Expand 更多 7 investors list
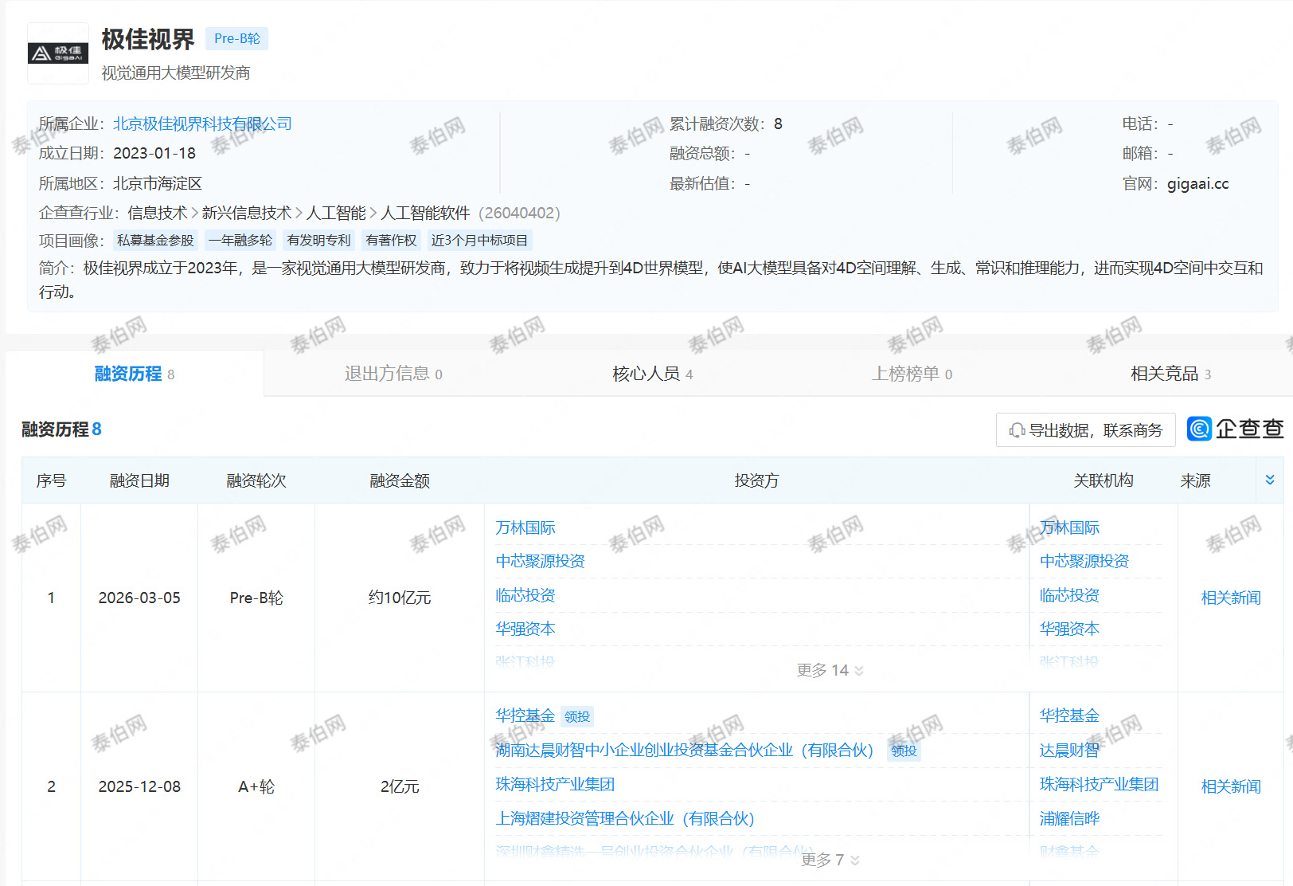The height and width of the screenshot is (886, 1293). 830,860
